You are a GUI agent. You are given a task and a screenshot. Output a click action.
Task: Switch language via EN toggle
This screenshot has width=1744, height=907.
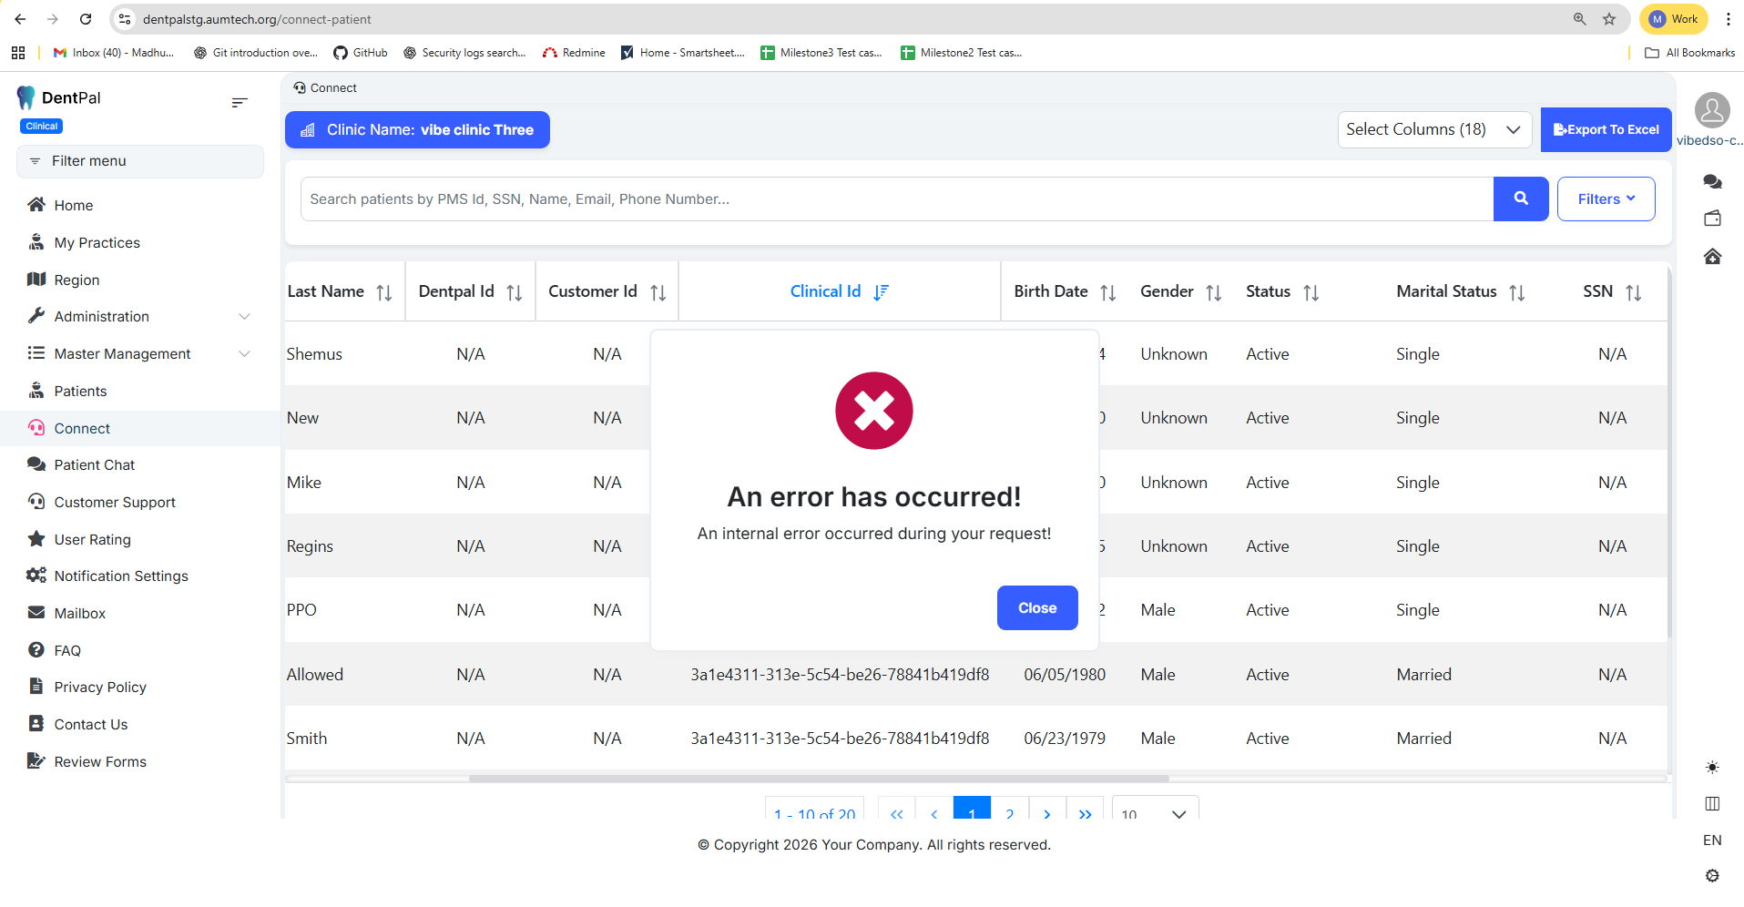tap(1712, 840)
